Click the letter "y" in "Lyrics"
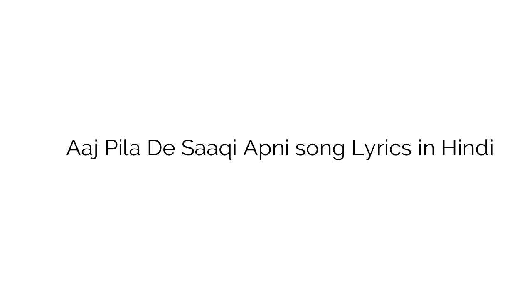The image size is (532, 299). pyautogui.click(x=368, y=150)
